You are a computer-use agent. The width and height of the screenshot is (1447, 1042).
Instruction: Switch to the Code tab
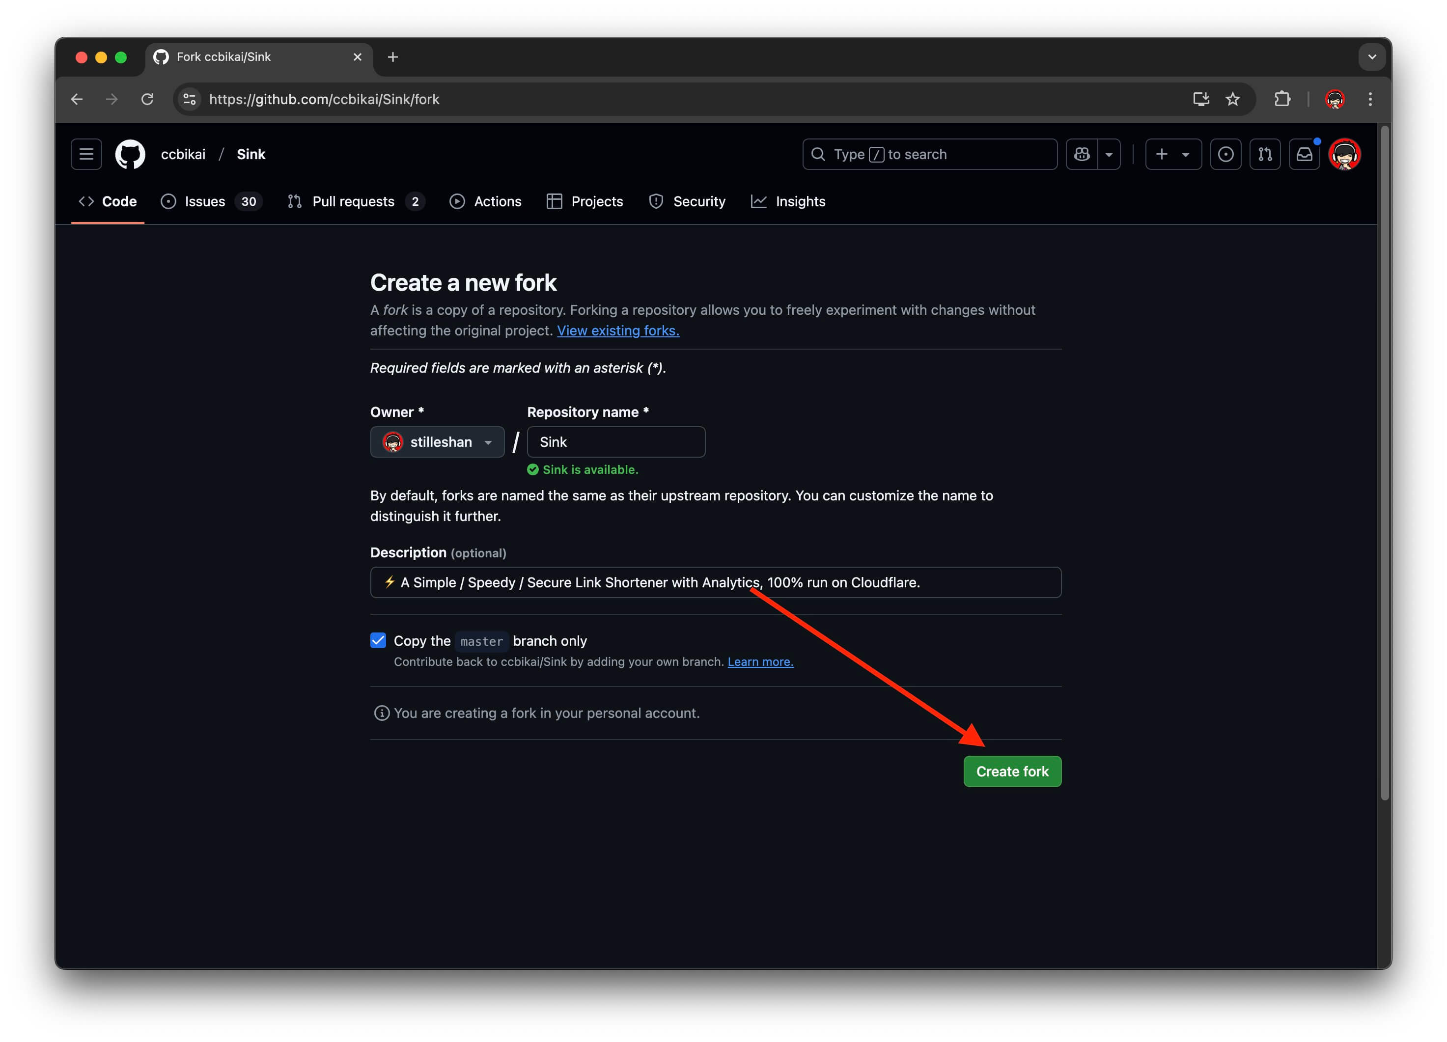[107, 201]
